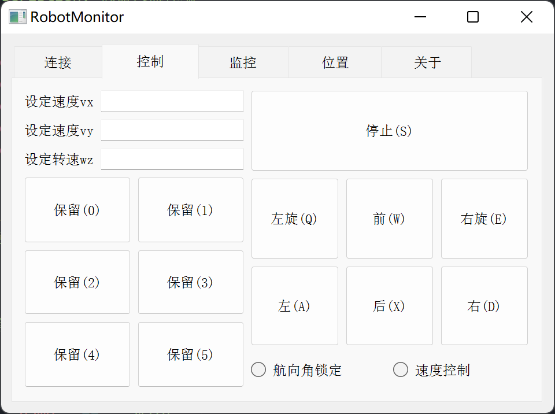Image resolution: width=555 pixels, height=414 pixels.
Task: Click into the 设定速度vy text box
Action: click(x=172, y=130)
